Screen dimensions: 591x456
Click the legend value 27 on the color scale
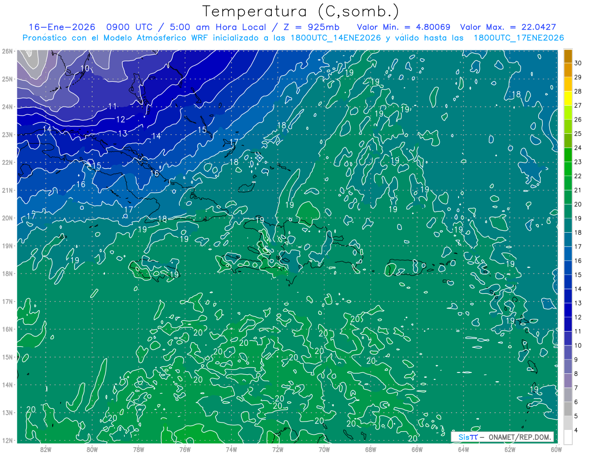pos(578,105)
